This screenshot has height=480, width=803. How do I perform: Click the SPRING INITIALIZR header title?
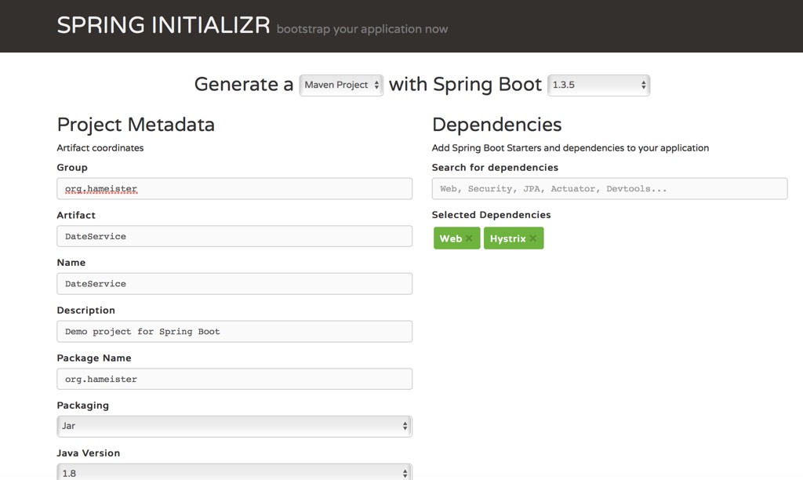(163, 26)
